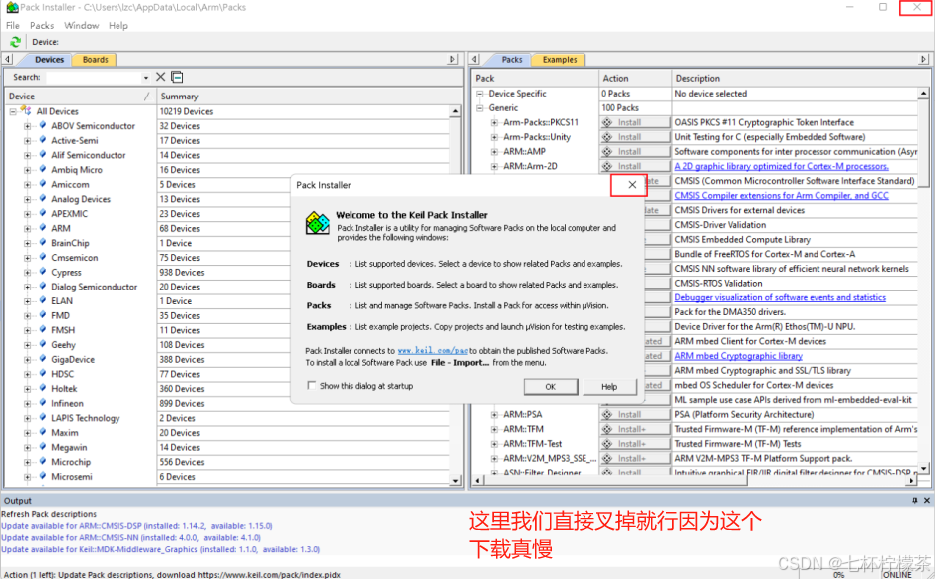Image resolution: width=935 pixels, height=579 pixels.
Task: Click the packs horizontal scrollbar thumb
Action: [x=614, y=480]
